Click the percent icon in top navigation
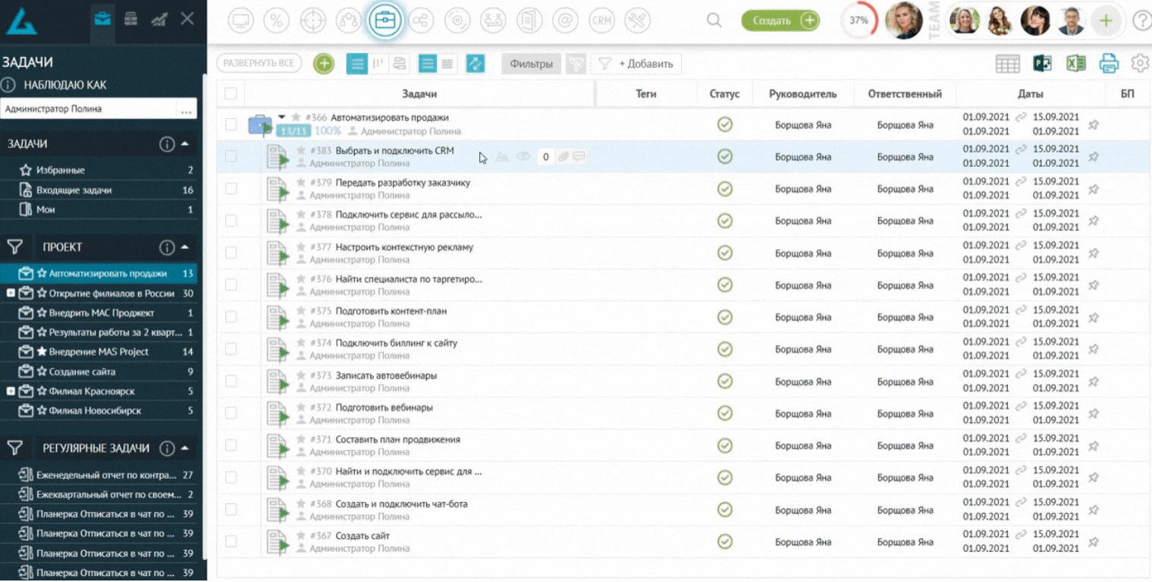 coord(277,21)
